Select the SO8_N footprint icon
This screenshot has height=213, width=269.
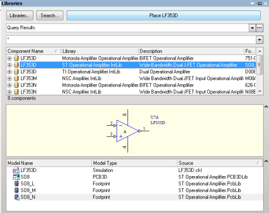click(16, 197)
